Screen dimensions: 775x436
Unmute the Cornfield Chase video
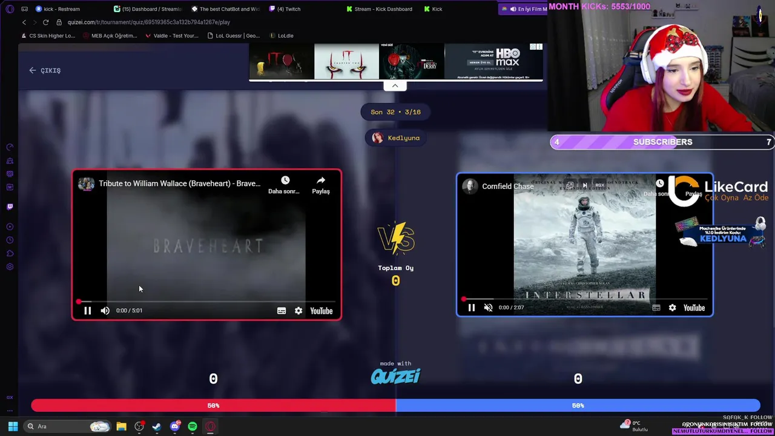(488, 308)
